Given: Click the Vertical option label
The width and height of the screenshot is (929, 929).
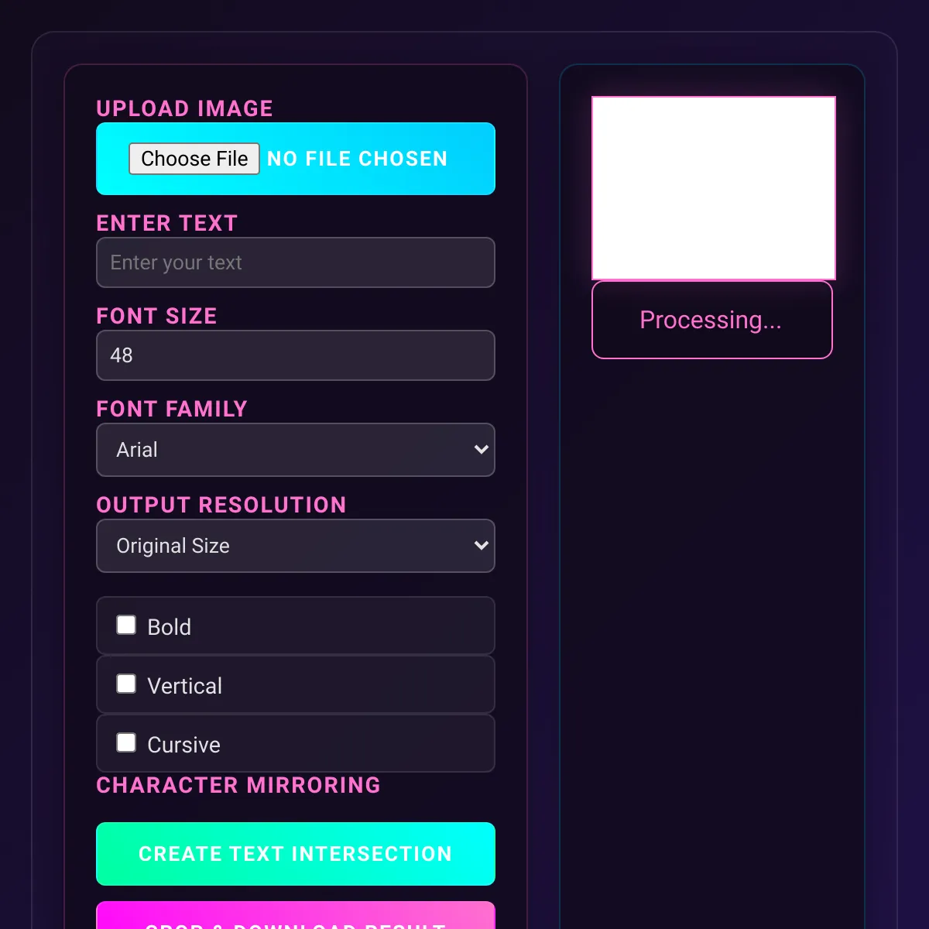Looking at the screenshot, I should coord(185,686).
